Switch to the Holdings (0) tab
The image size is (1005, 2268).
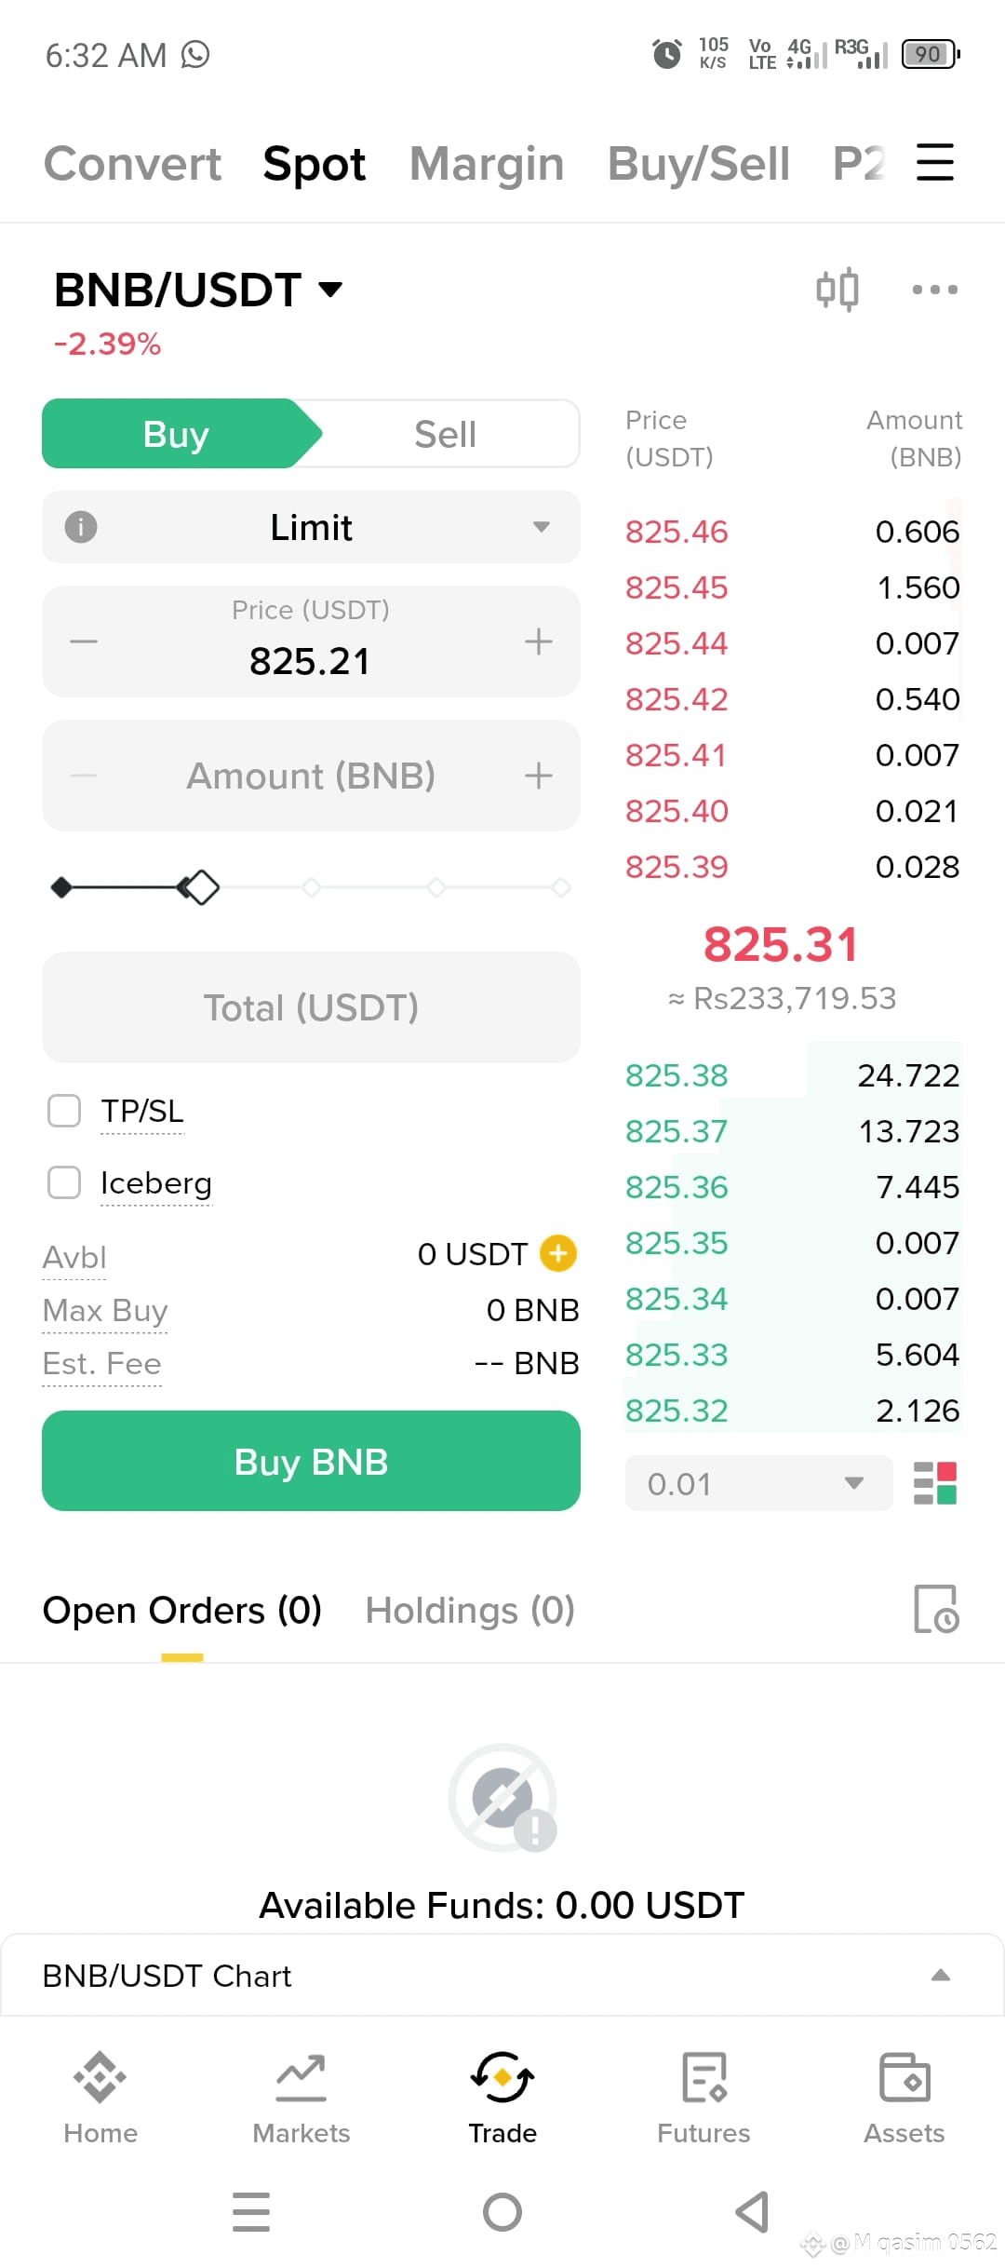[x=470, y=1610]
